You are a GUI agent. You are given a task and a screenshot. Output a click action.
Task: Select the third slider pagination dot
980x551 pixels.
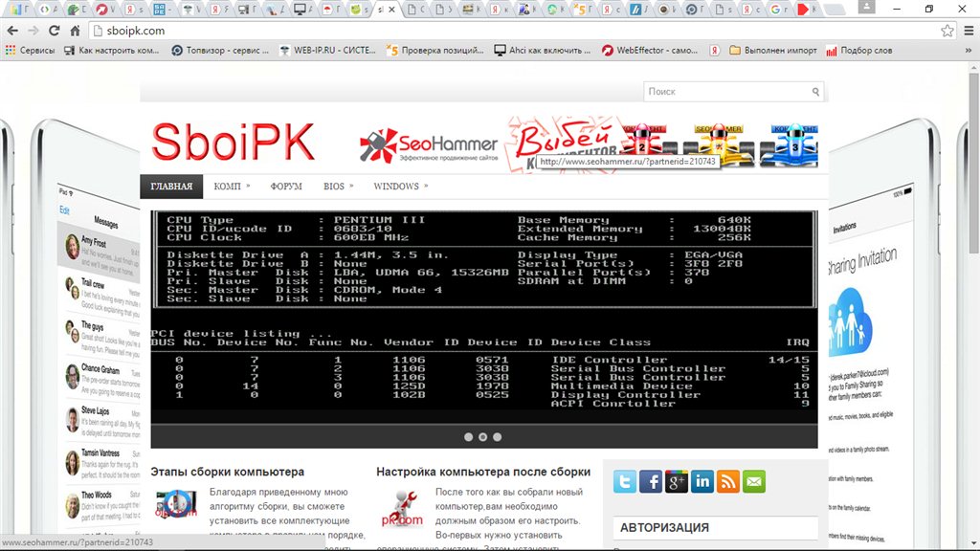(498, 437)
